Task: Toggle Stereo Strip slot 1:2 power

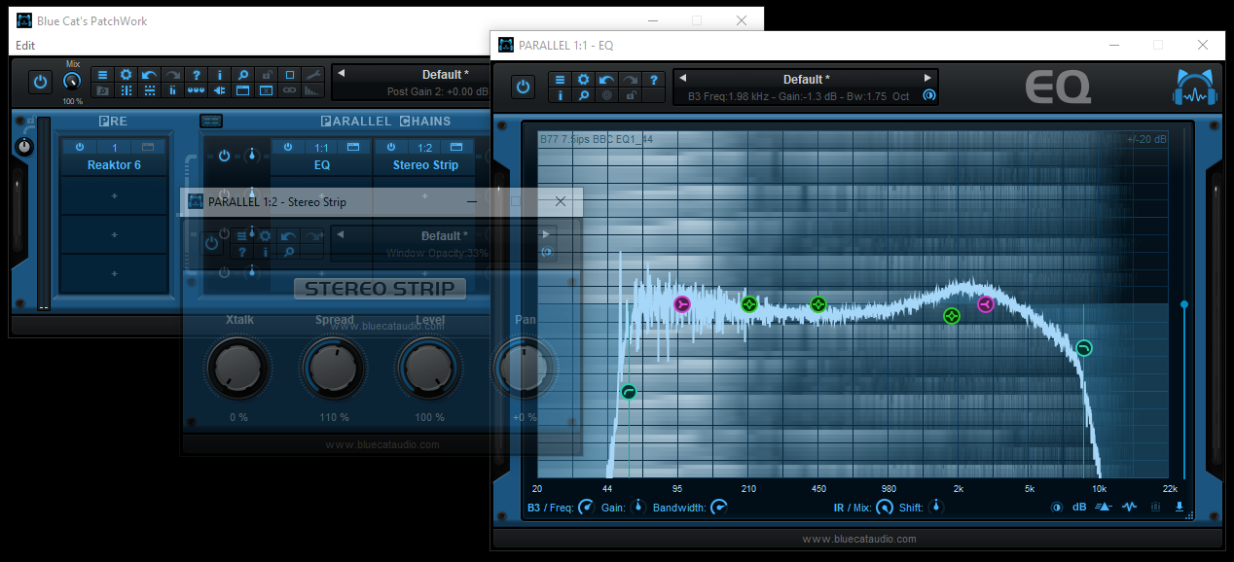Action: 391,147
